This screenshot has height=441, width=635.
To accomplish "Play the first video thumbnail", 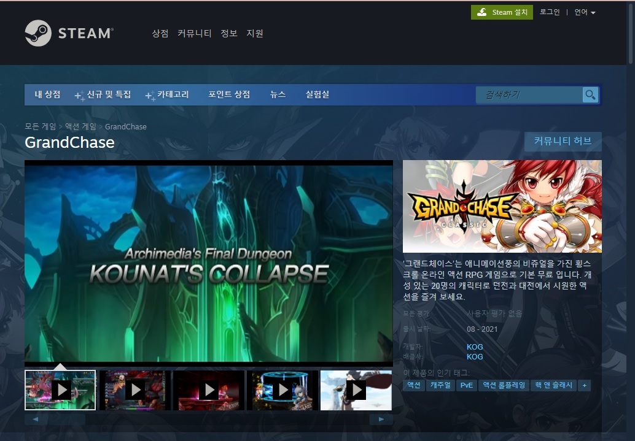I will pyautogui.click(x=60, y=390).
